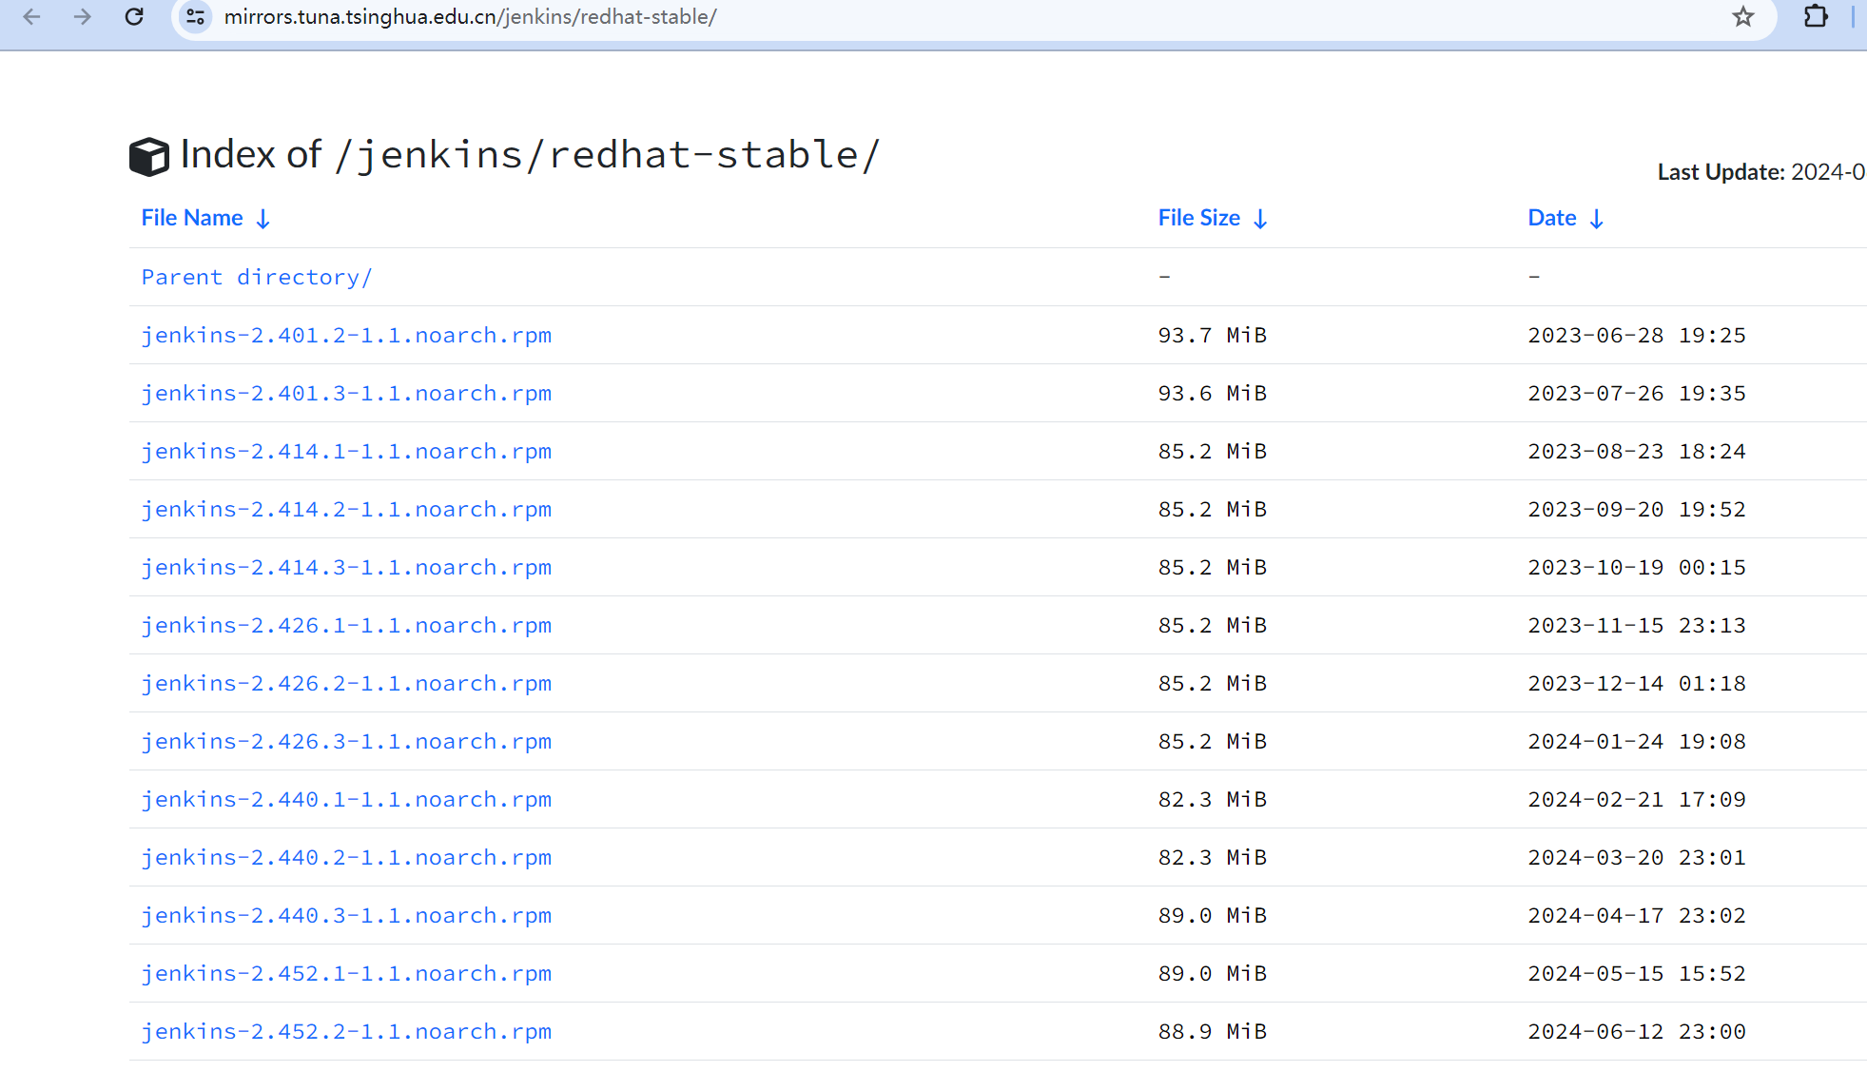This screenshot has height=1091, width=1867.
Task: Sort the listing by Date
Action: tap(1566, 218)
